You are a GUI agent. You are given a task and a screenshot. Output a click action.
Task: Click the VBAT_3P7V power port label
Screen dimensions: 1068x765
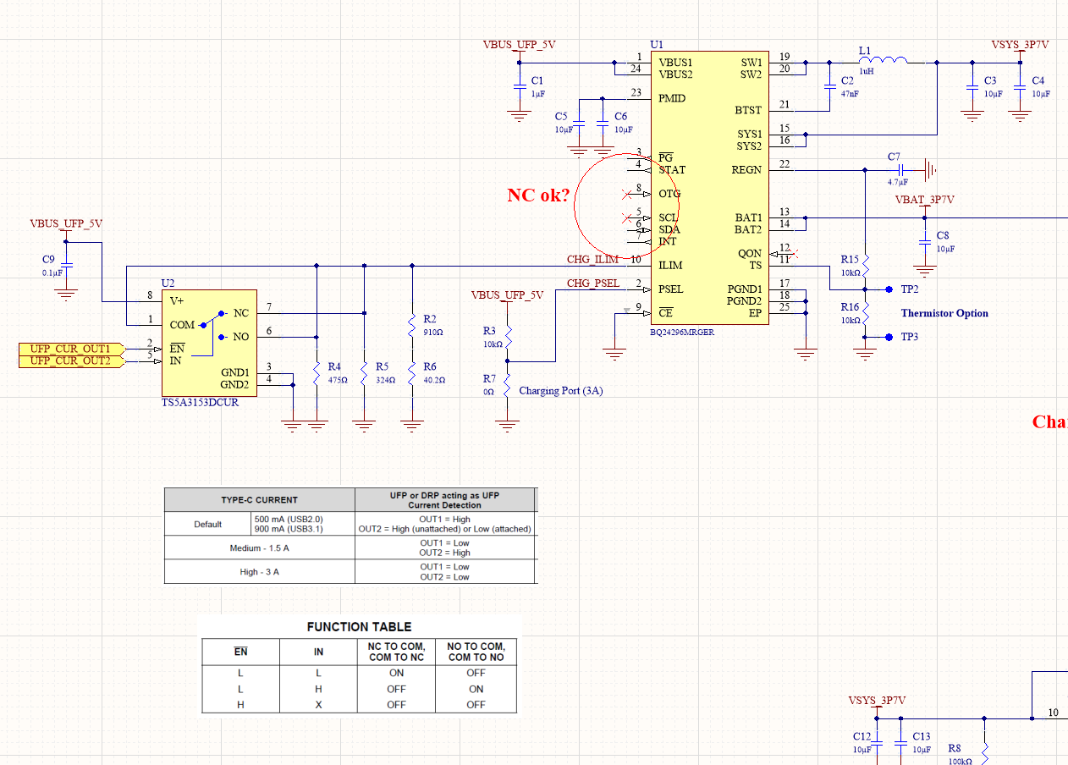click(924, 200)
